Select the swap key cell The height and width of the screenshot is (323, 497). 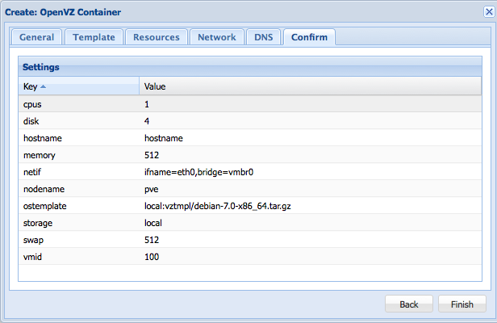pyautogui.click(x=79, y=240)
